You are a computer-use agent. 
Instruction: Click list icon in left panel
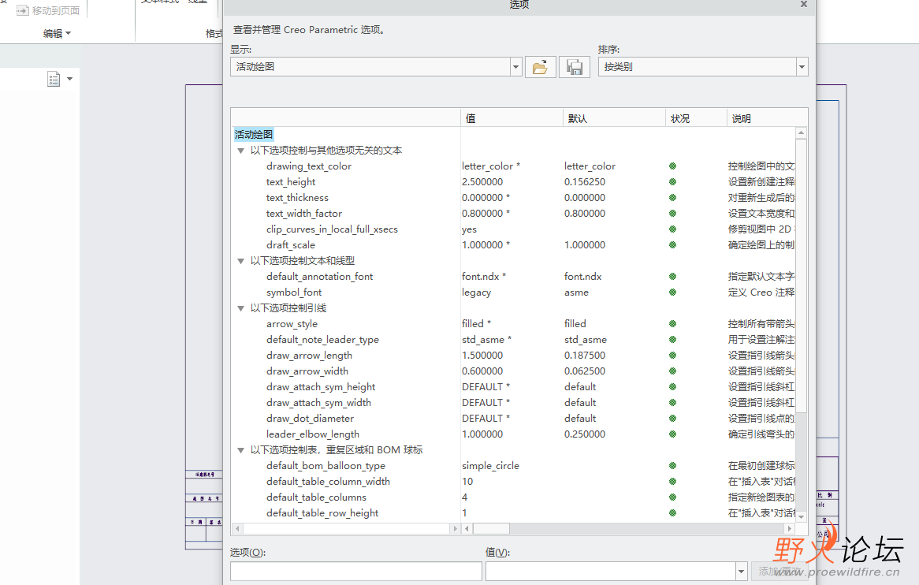point(54,79)
